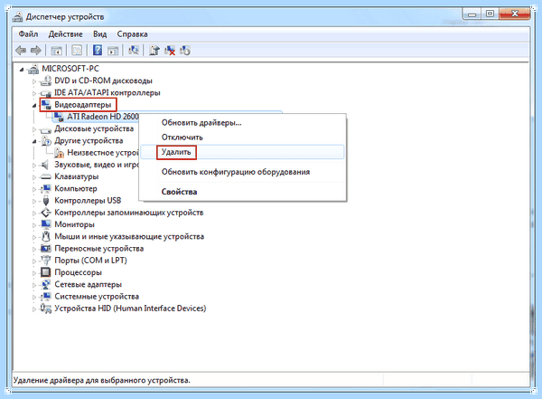
Task: Click the speaker icon for Звуковые, видео devices
Action: click(x=45, y=165)
